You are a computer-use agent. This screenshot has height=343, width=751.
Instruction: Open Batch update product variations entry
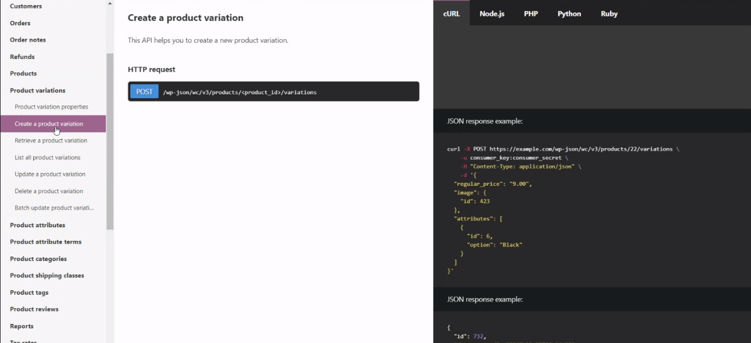(54, 208)
